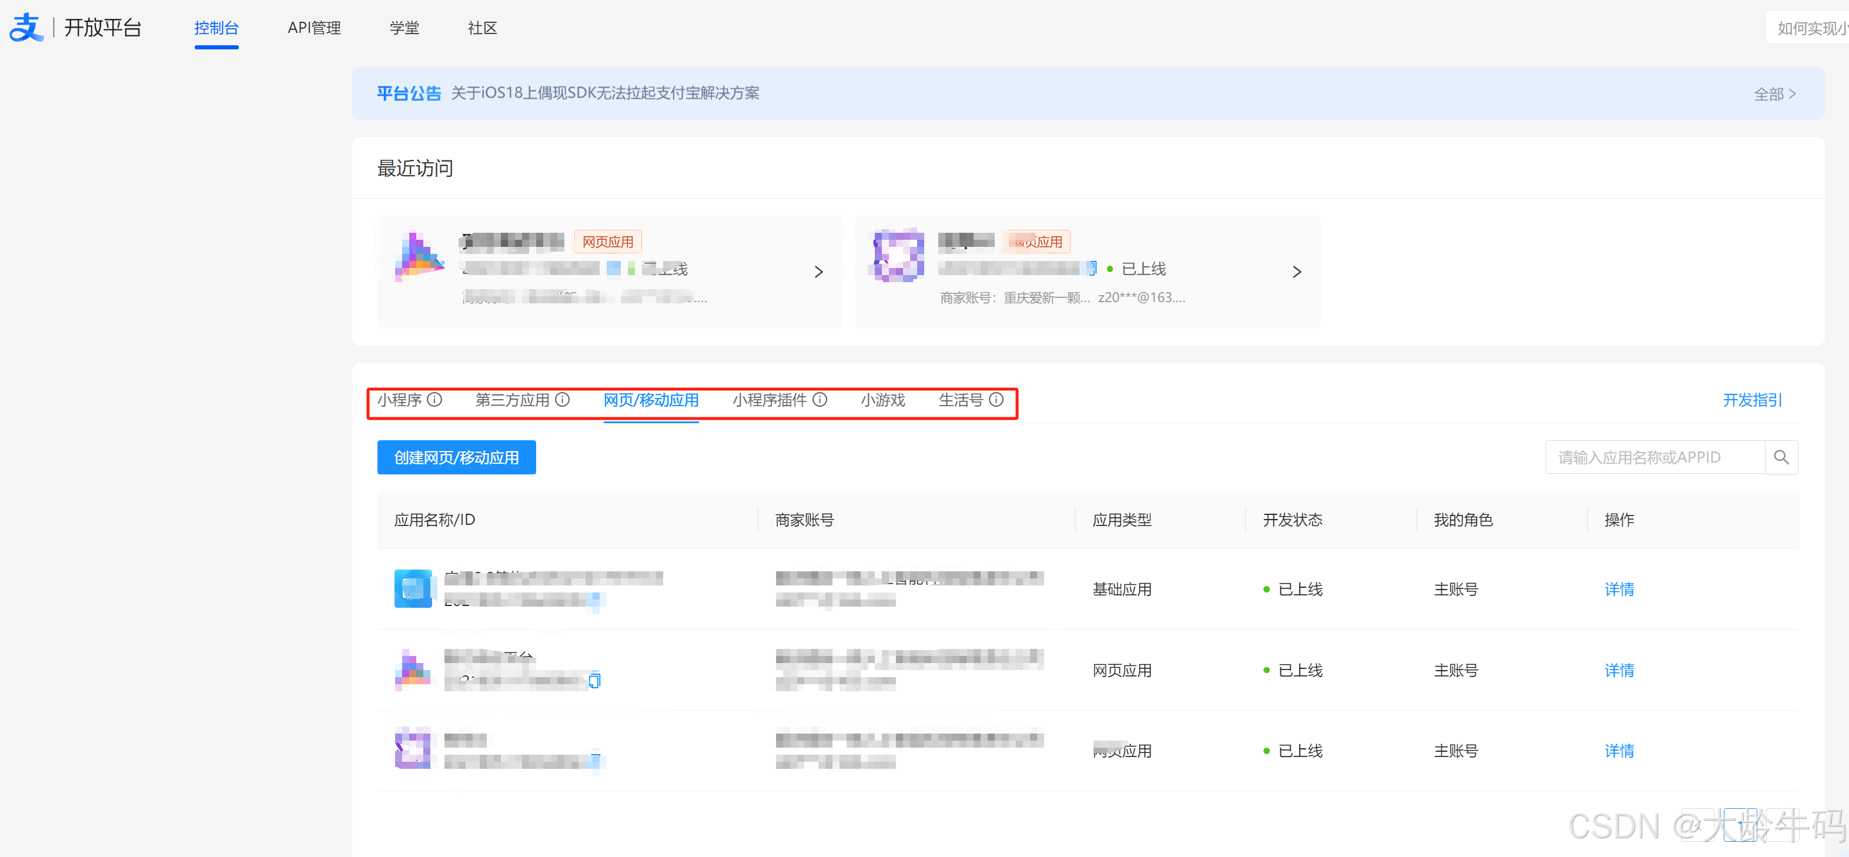
Task: Open first recent app via chevron arrow
Action: 818,272
